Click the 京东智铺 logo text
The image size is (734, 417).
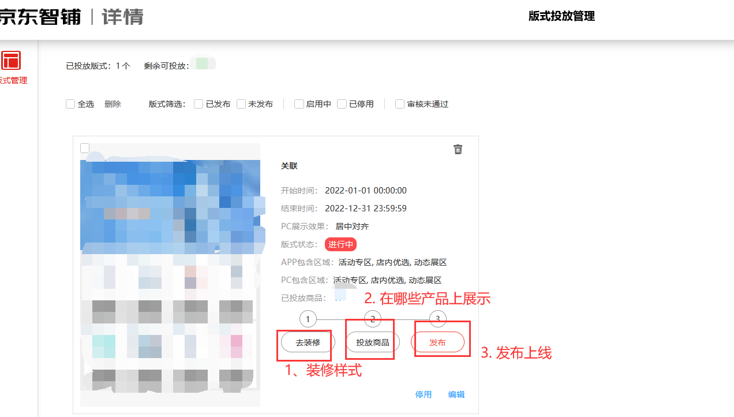pos(40,17)
